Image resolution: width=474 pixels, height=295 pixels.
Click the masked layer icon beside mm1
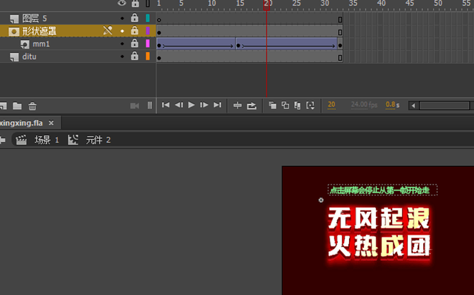coord(25,45)
